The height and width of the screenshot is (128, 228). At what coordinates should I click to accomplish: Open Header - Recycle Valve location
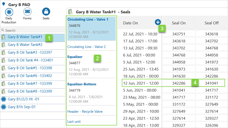click(85, 111)
